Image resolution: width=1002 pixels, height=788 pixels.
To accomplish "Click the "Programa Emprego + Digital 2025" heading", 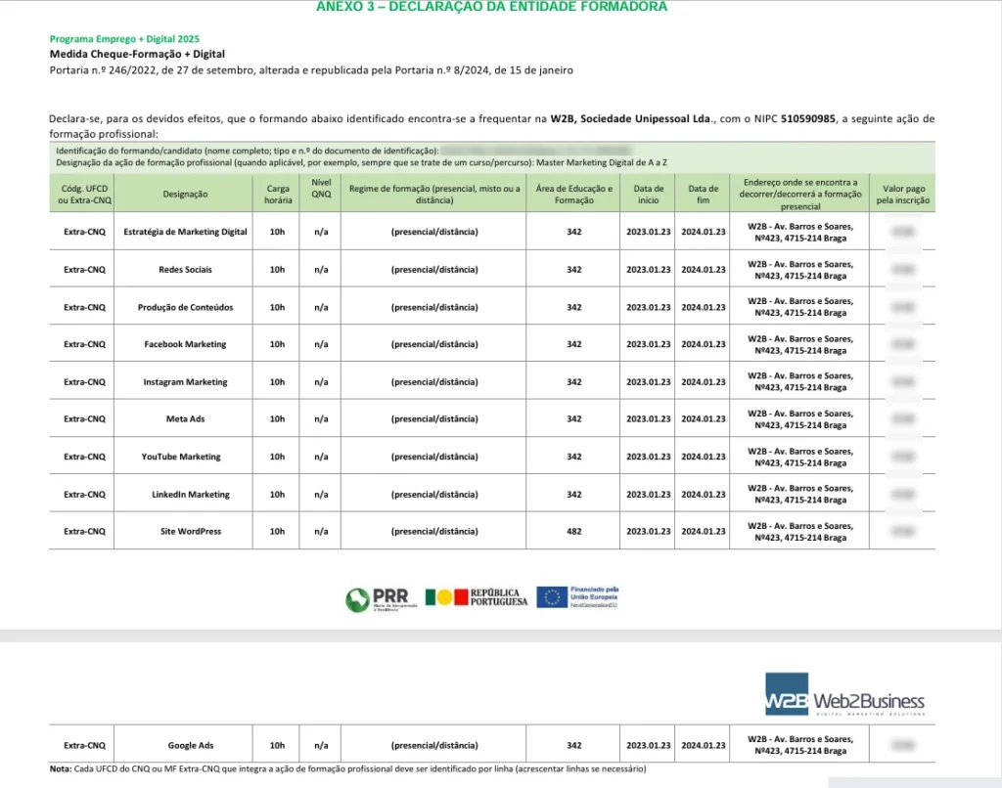I will click(x=124, y=38).
